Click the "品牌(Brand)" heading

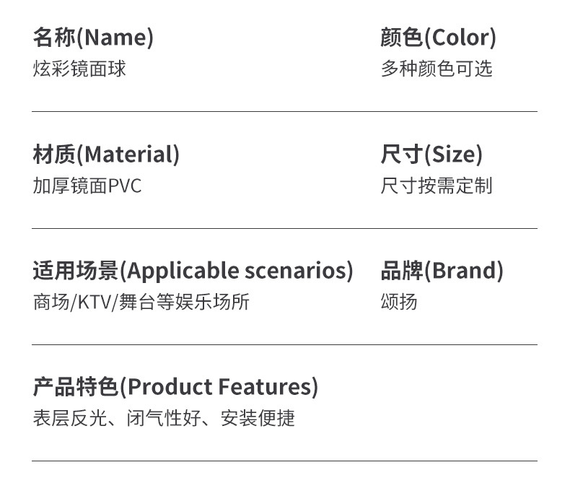coord(442,271)
